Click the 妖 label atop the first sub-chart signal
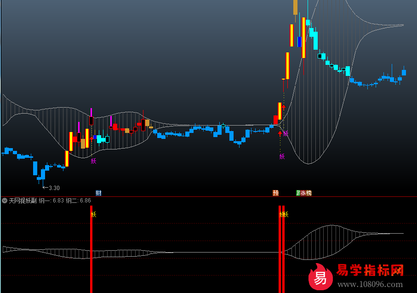The height and width of the screenshot is (293, 417). click(x=93, y=214)
